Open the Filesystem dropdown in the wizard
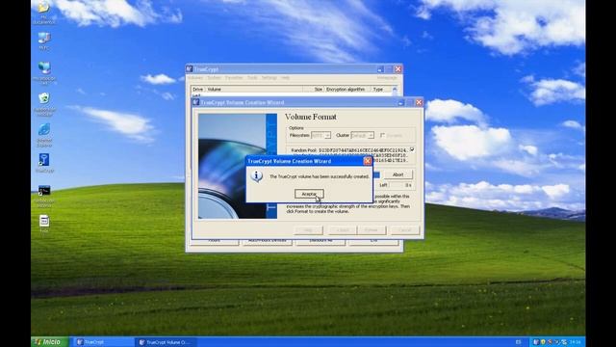Viewport: 616px width, 347px height. point(321,135)
